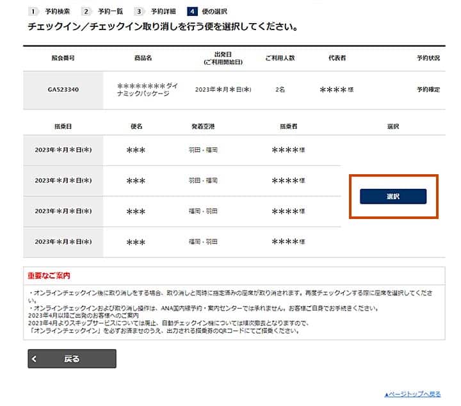Click the highlighted step 4 number badge
The width and height of the screenshot is (461, 406).
point(192,12)
